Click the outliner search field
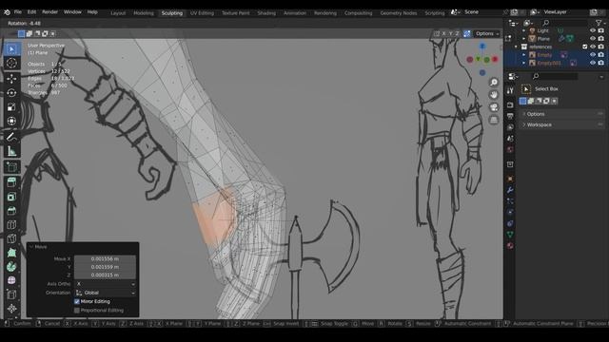 tap(564, 23)
